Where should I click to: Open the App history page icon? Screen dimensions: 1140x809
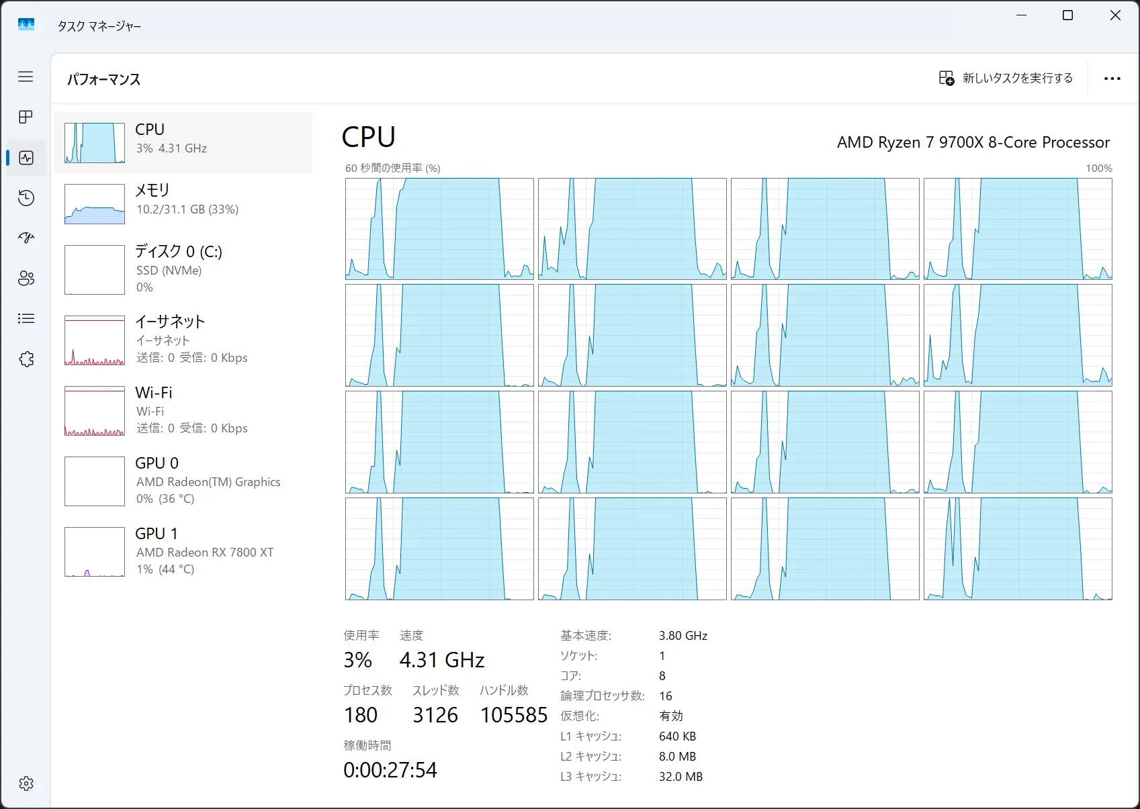(26, 198)
